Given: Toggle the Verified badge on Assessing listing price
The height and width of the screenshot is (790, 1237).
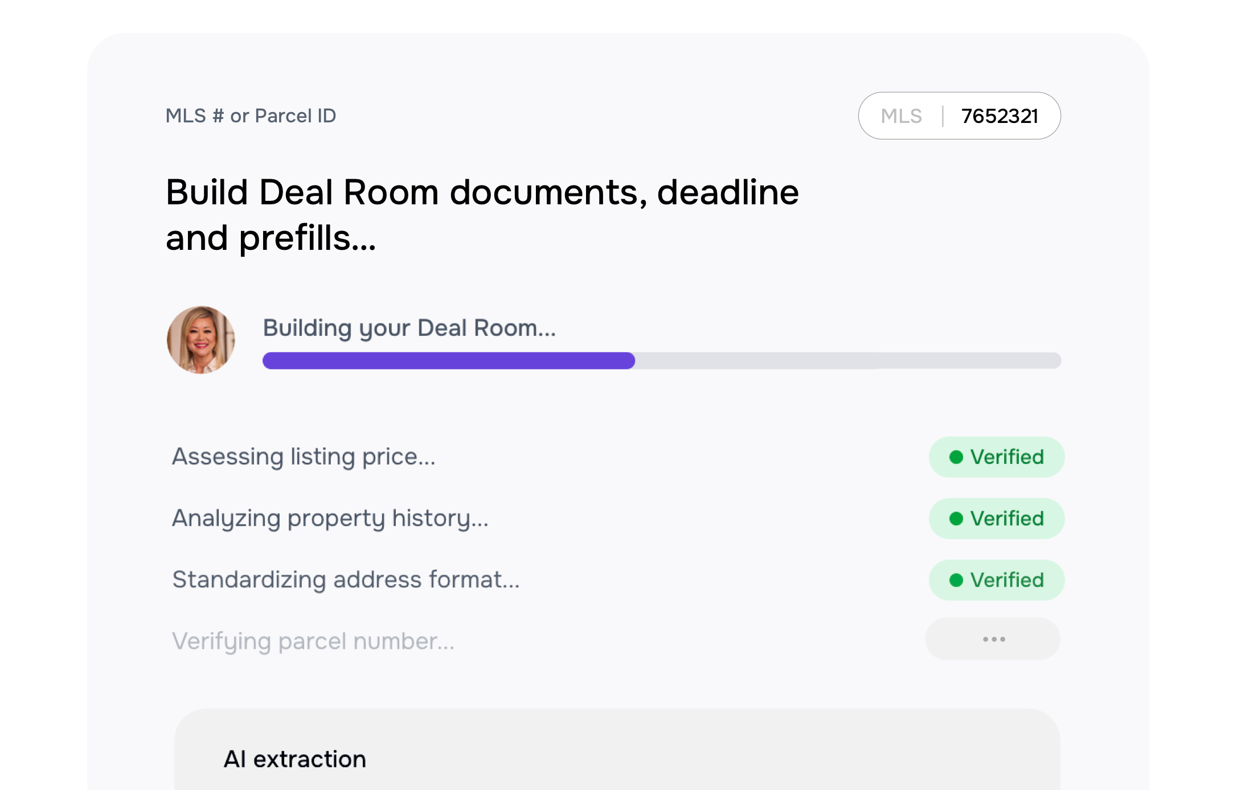Looking at the screenshot, I should pyautogui.click(x=996, y=457).
